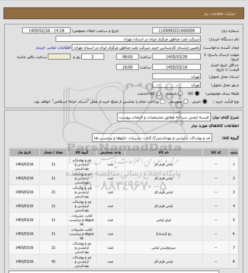Click the واحد شمارش column header
248x273 pixels.
pos(110,152)
